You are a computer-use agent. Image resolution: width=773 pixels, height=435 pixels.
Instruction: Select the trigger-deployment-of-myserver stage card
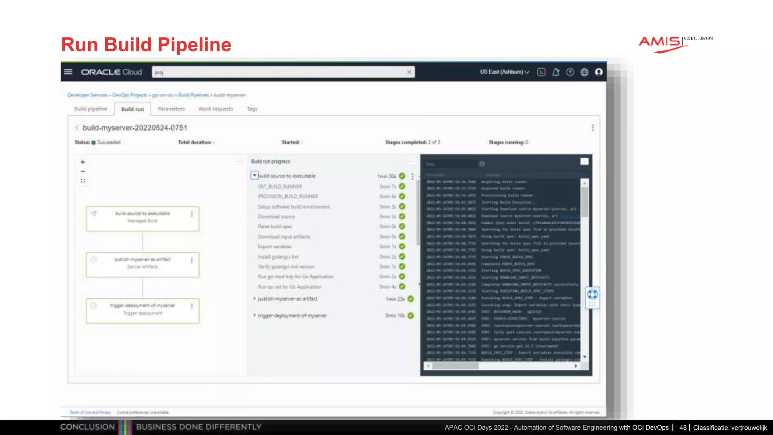pyautogui.click(x=142, y=311)
